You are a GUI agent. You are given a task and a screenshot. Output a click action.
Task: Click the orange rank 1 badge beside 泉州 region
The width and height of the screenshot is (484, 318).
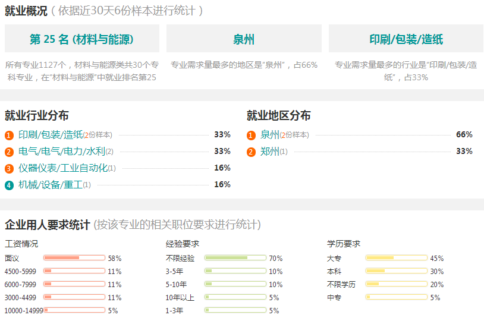pyautogui.click(x=251, y=135)
